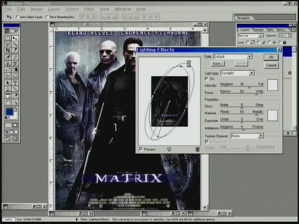Click OK in Lighting Effects
This screenshot has height=224, width=299.
(271, 57)
